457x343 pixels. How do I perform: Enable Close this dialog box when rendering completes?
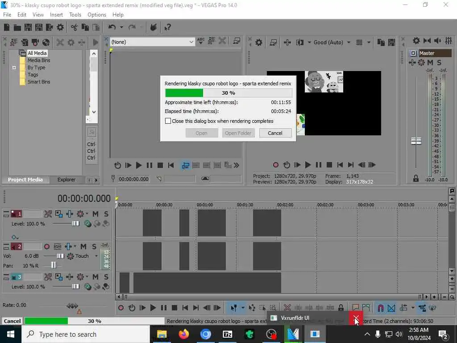[x=168, y=121]
